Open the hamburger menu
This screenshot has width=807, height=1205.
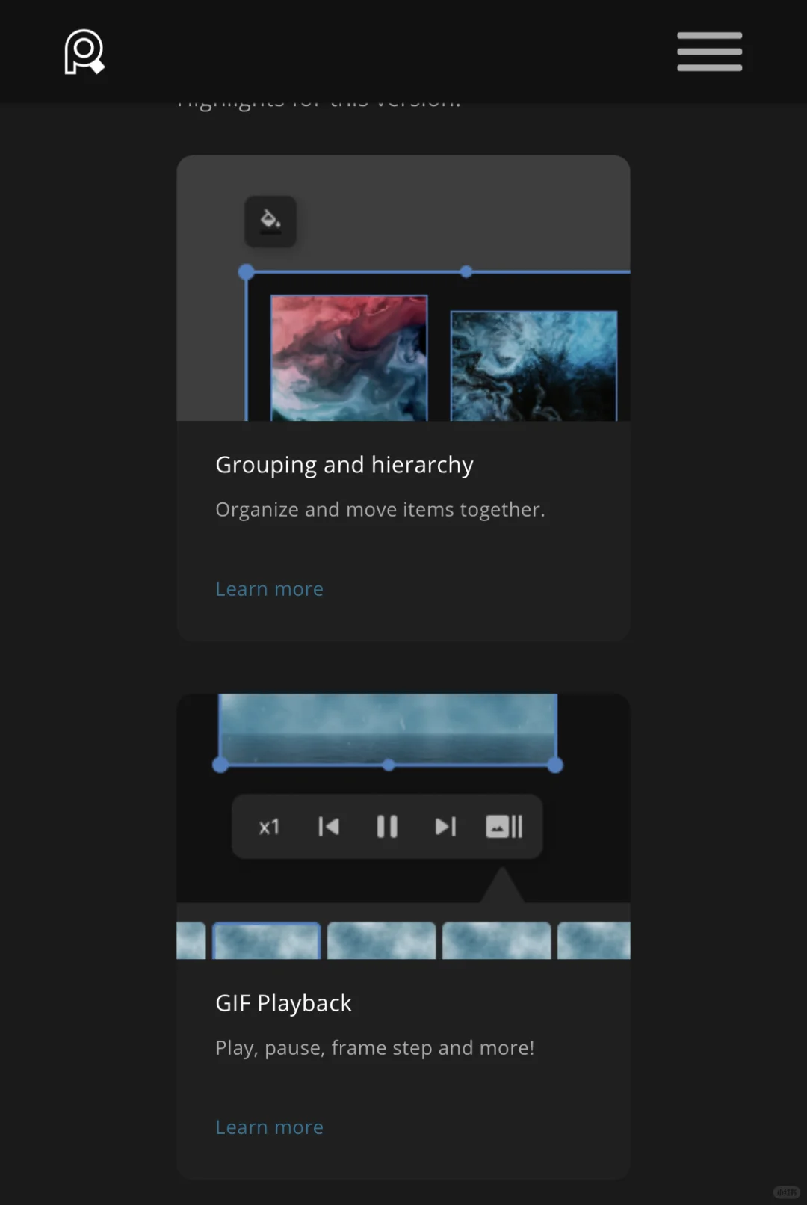pyautogui.click(x=709, y=52)
